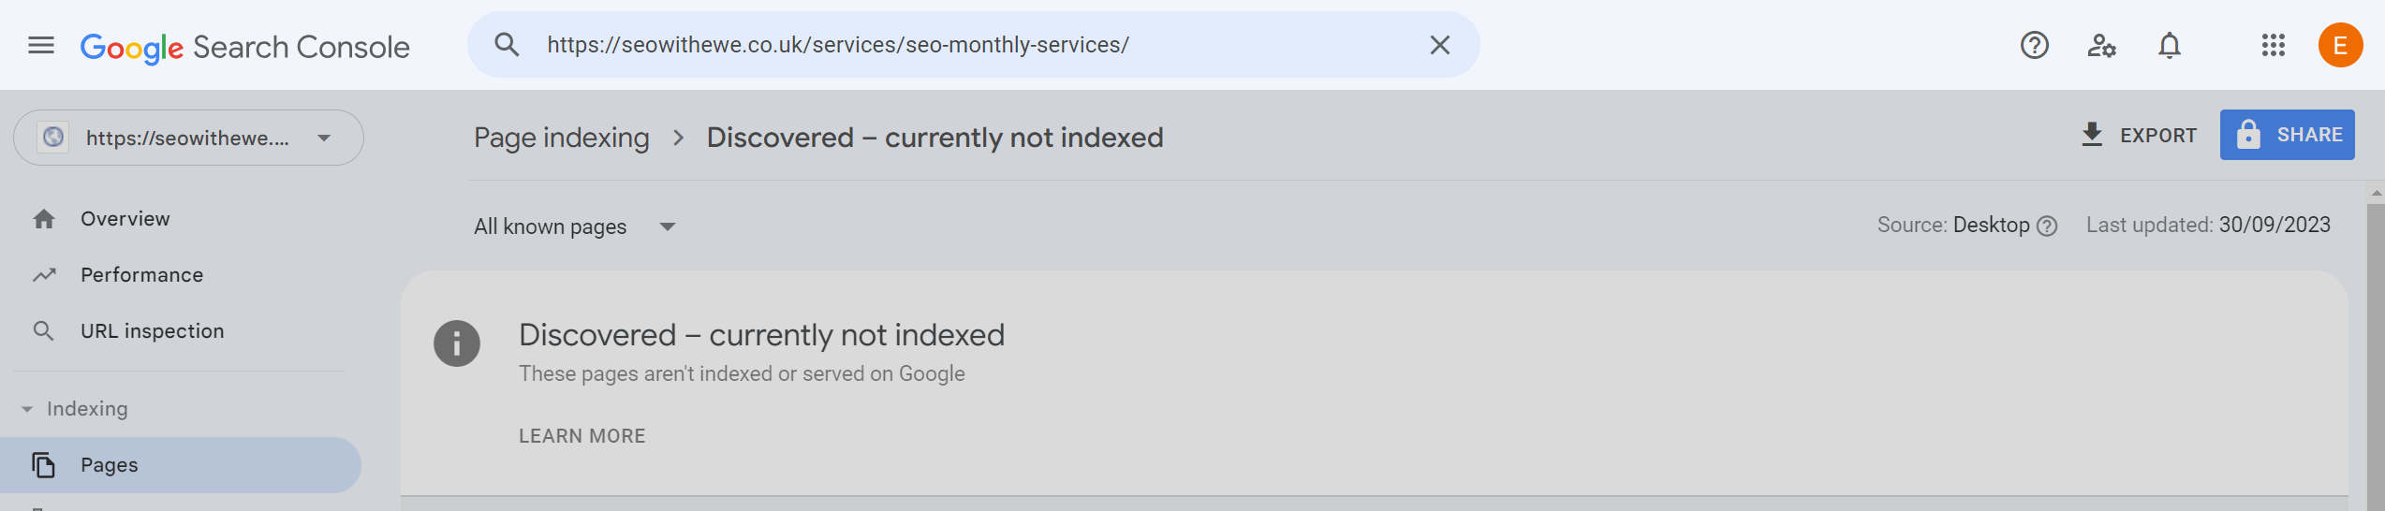Open the Google apps grid
Image resolution: width=2385 pixels, height=511 pixels.
(x=2274, y=45)
